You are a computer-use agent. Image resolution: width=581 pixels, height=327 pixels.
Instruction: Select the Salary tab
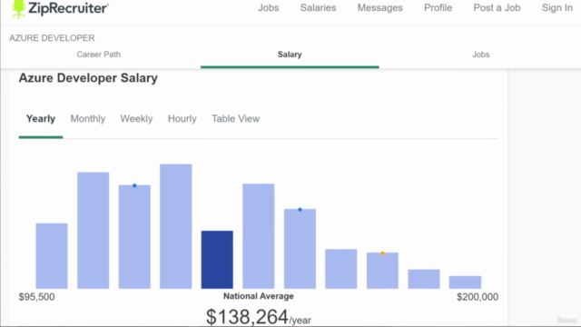coord(290,54)
